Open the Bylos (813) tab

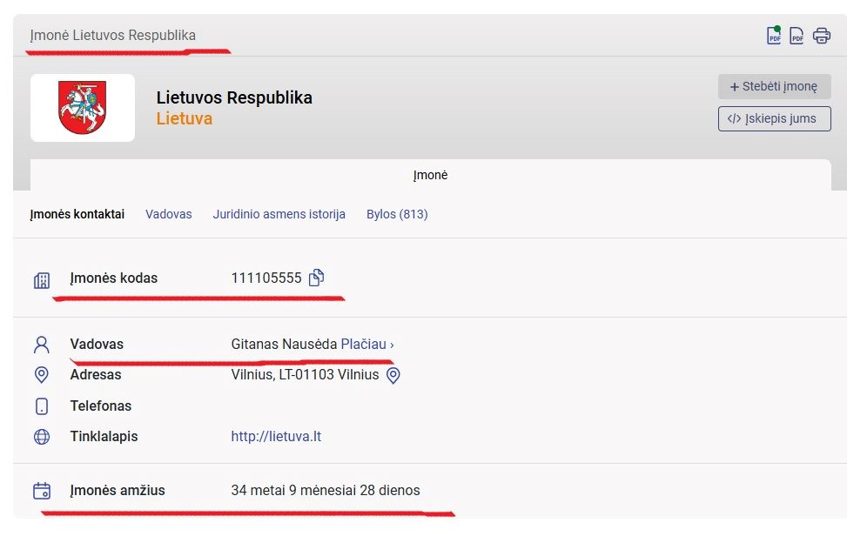coord(397,214)
